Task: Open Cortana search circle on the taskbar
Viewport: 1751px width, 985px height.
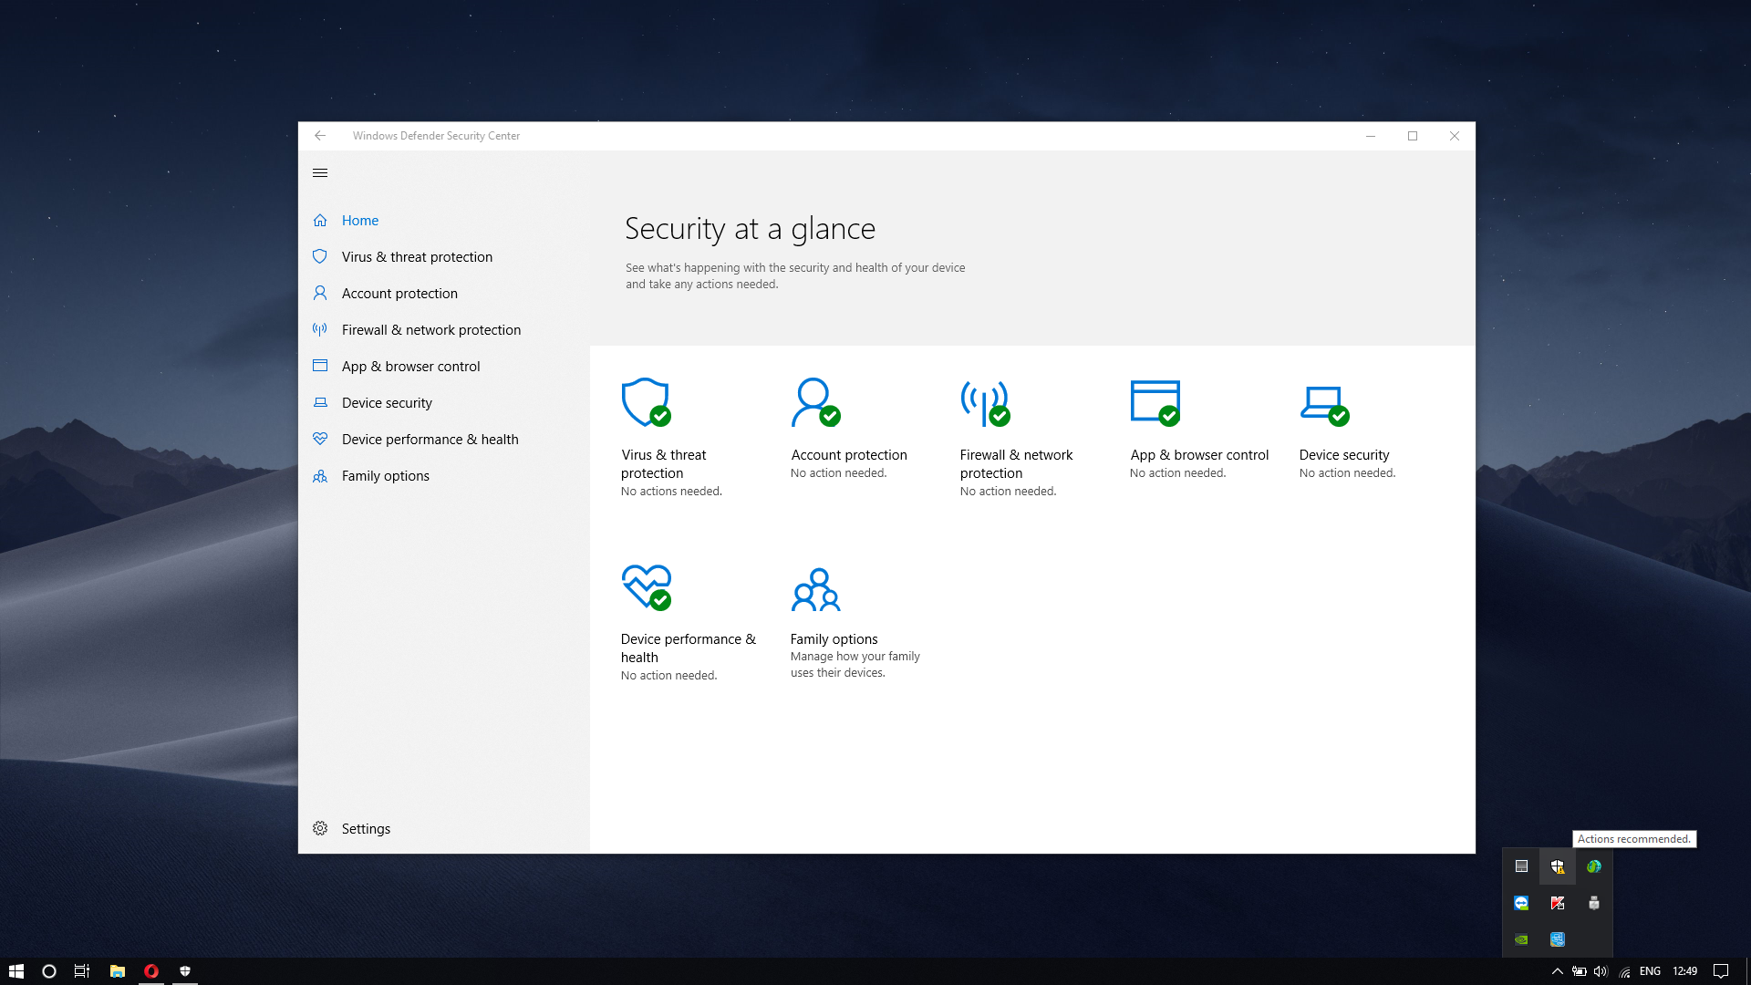Action: click(49, 971)
